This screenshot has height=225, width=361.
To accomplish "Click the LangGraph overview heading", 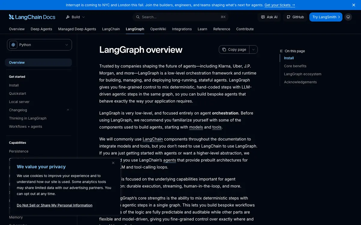I will tap(141, 49).
